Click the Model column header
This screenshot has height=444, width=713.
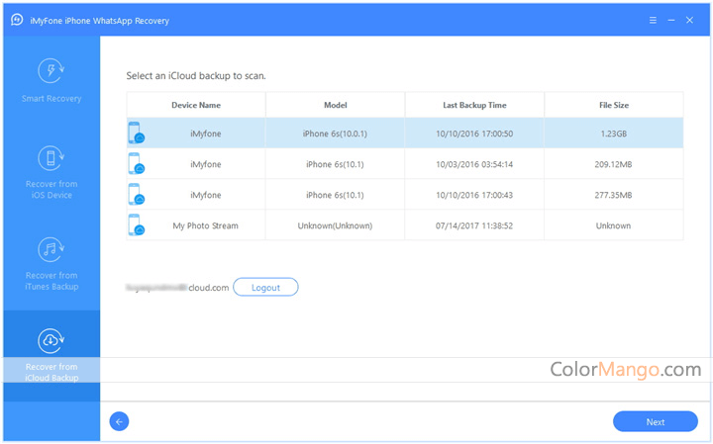point(335,105)
